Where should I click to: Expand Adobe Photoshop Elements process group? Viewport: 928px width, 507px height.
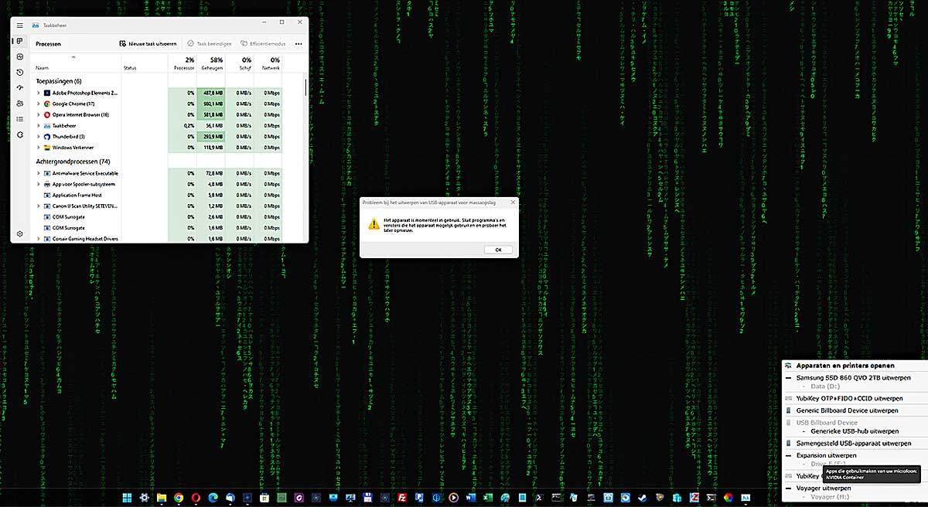click(x=39, y=93)
